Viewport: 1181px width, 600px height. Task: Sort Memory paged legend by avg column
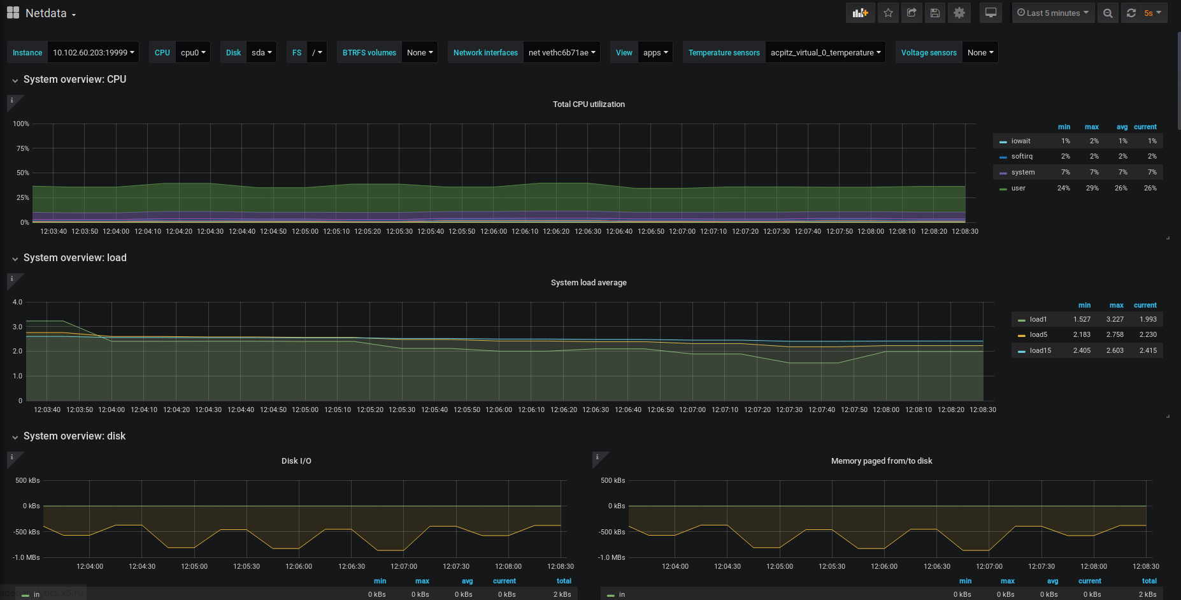click(1052, 581)
